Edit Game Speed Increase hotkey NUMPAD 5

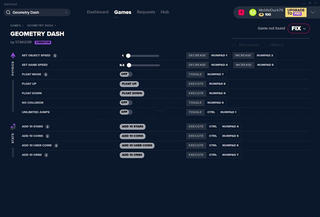pyautogui.click(x=265, y=65)
